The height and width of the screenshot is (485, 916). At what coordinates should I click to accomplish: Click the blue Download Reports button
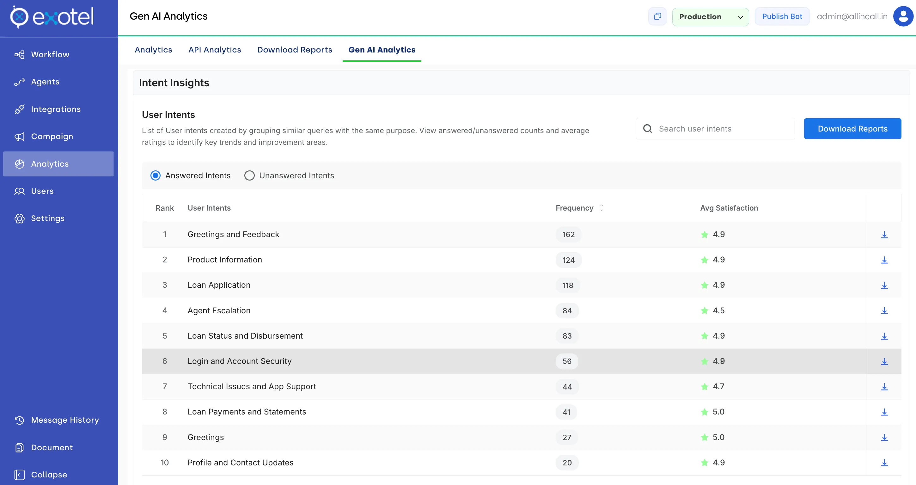pos(852,129)
